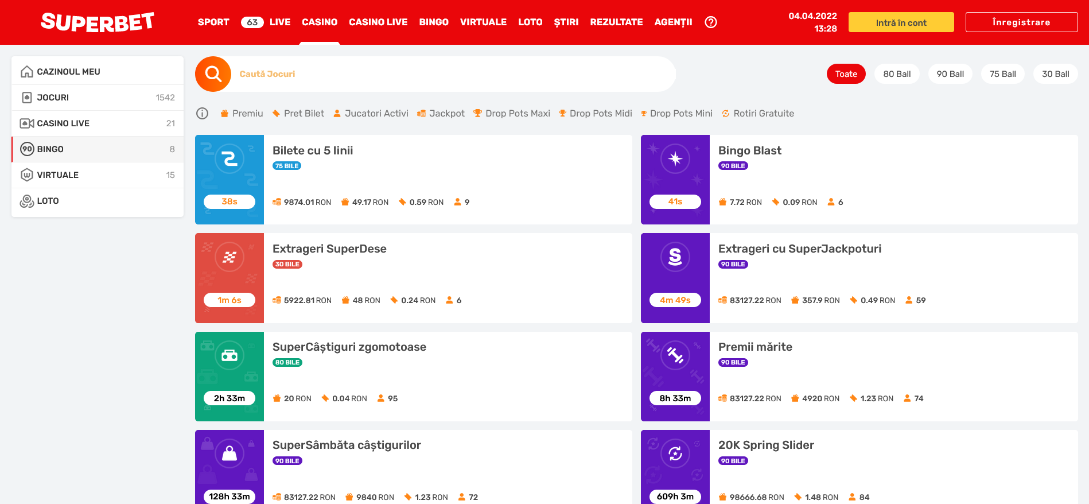Click the info circle icon
The image size is (1089, 504).
(202, 114)
